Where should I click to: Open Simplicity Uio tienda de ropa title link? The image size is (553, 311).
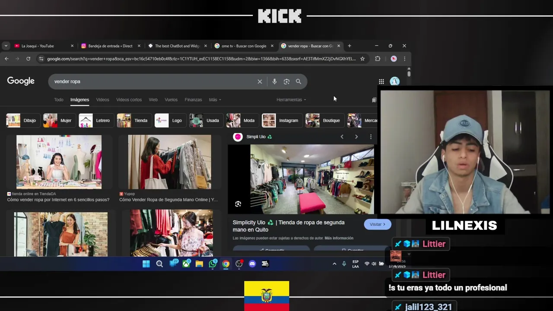click(x=289, y=226)
